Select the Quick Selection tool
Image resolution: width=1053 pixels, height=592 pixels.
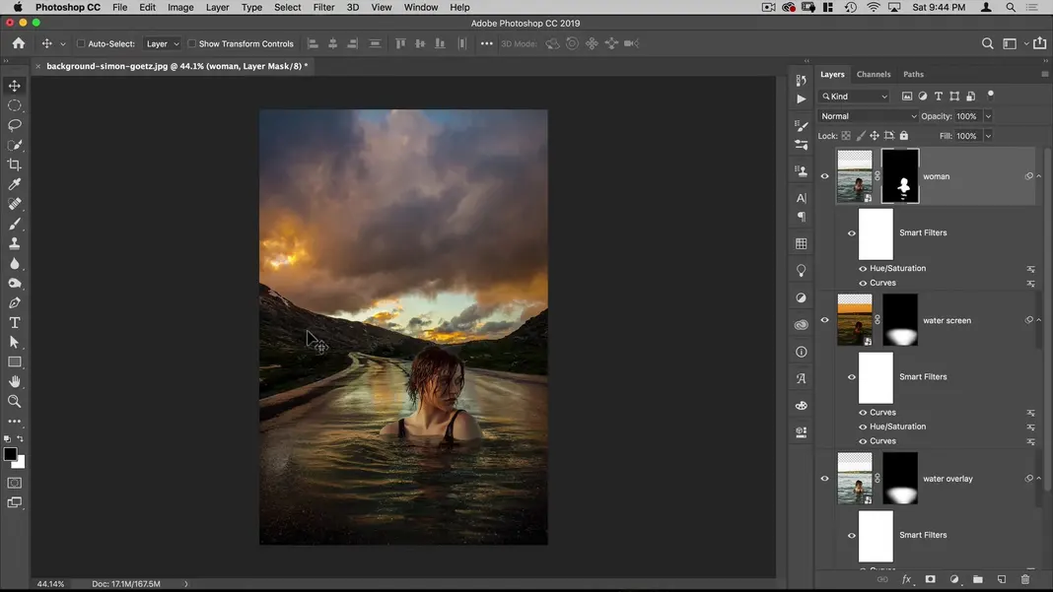[x=14, y=145]
